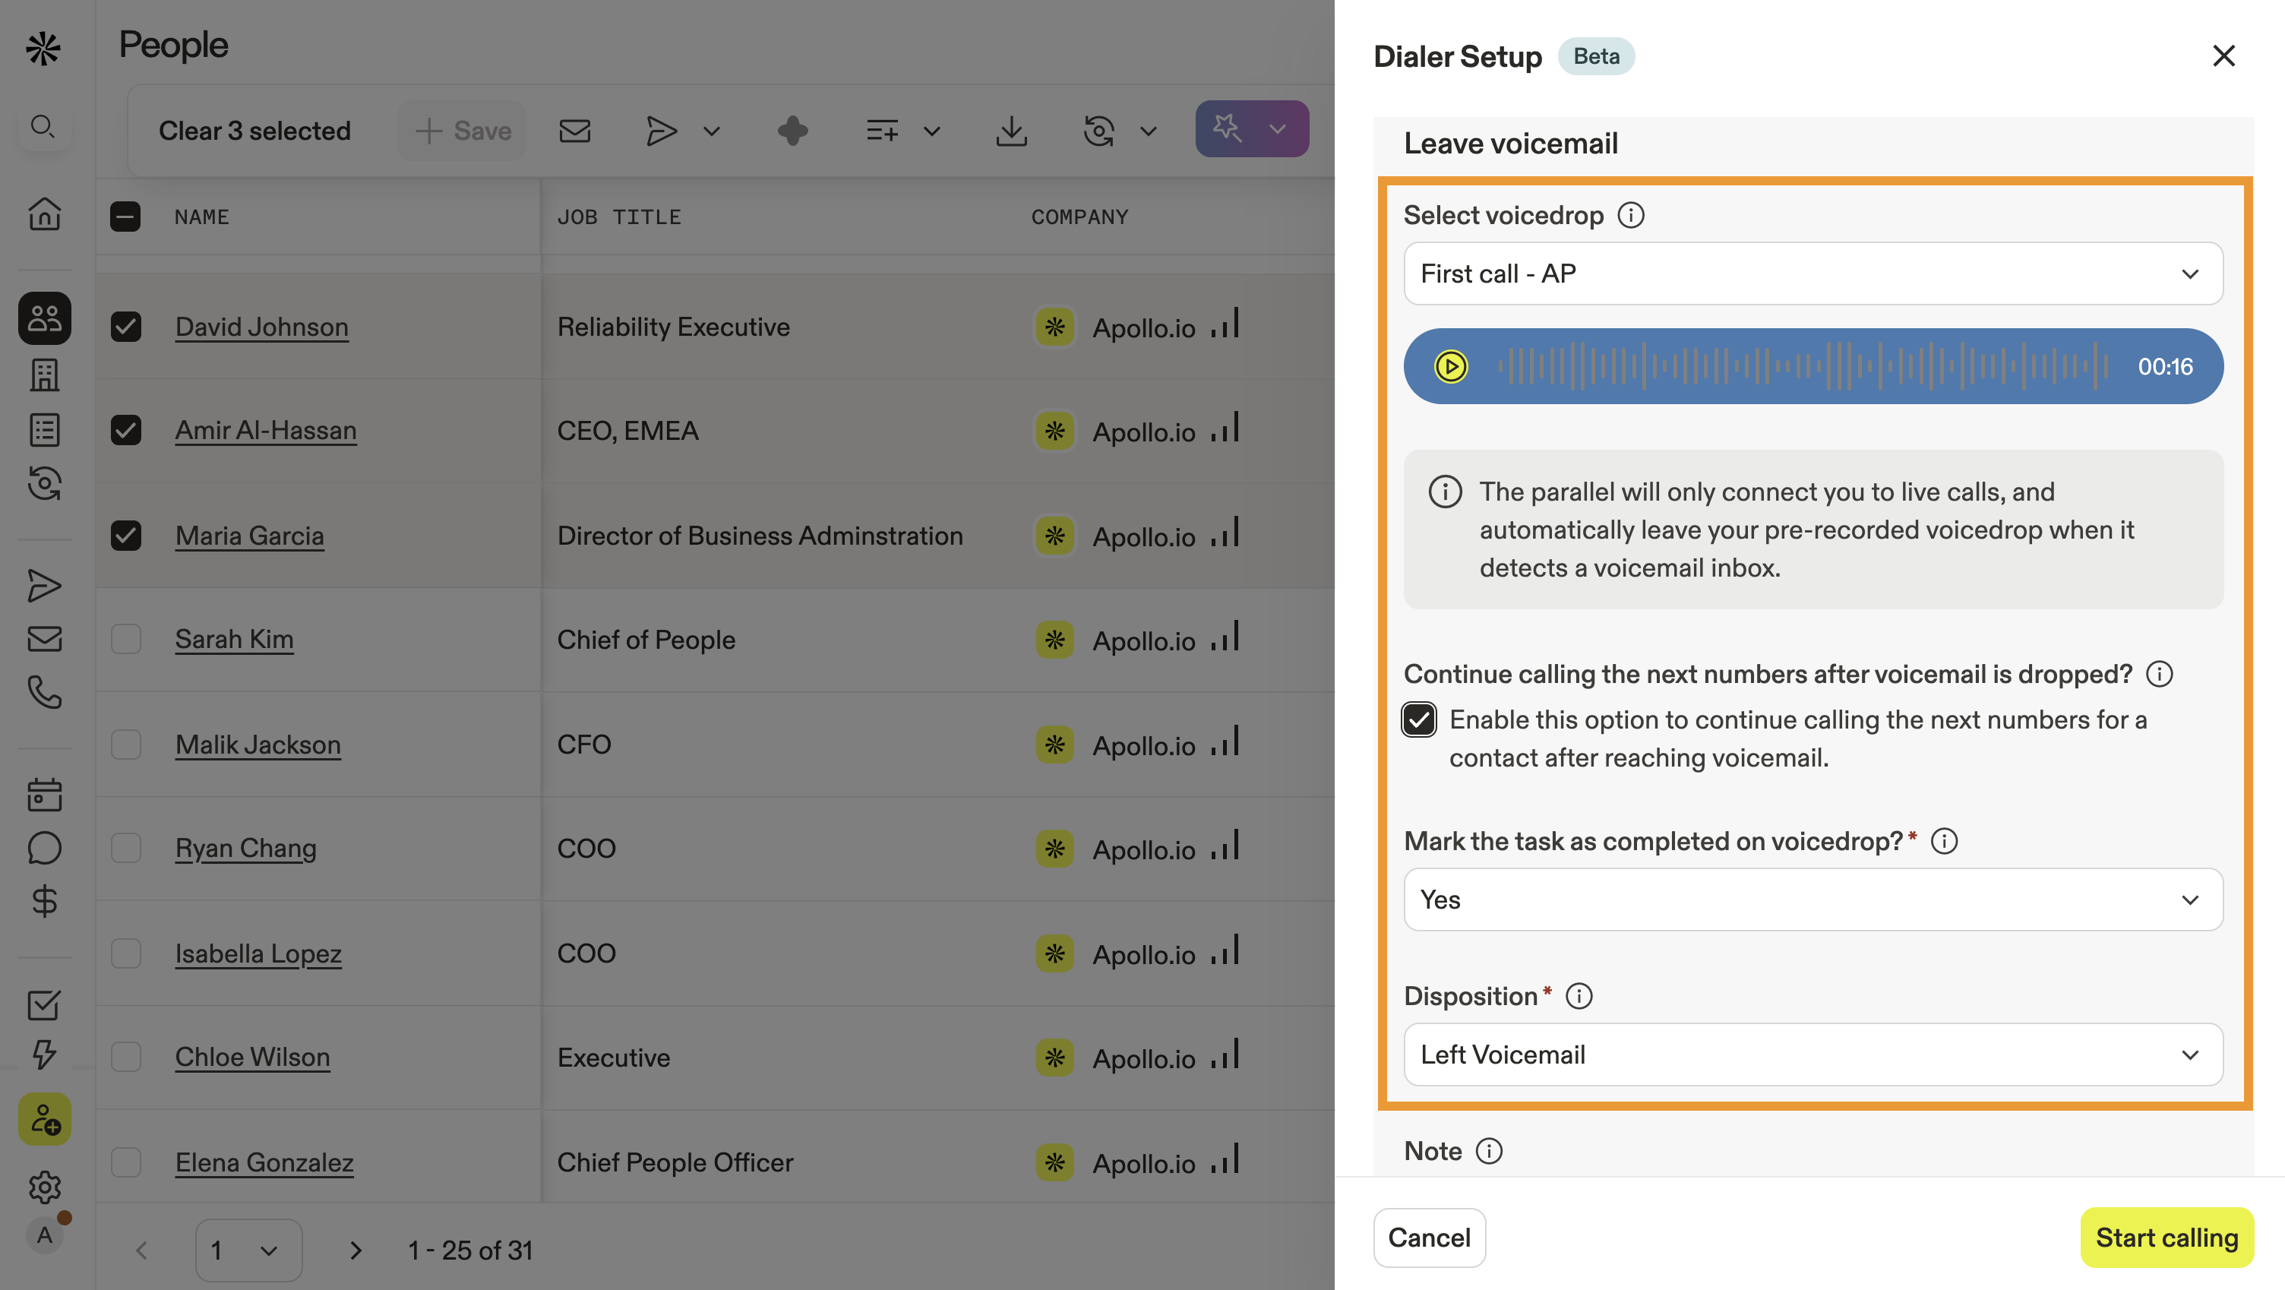Click the info icon next to Select voicedrop
The width and height of the screenshot is (2285, 1290).
[1630, 215]
